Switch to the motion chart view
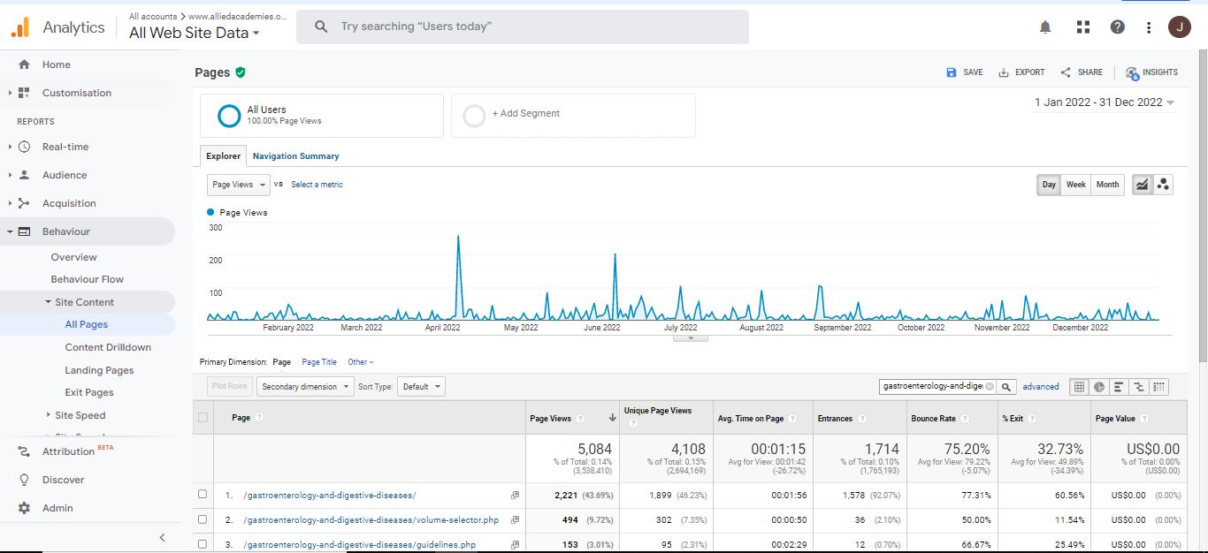Viewport: 1208px width, 553px height. [x=1163, y=185]
